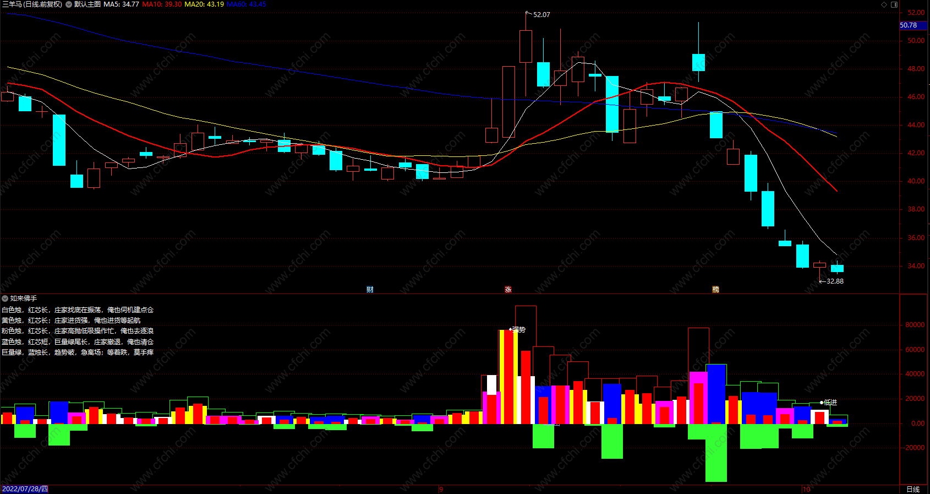The height and width of the screenshot is (494, 930).
Task: Click the 涨 info marker on chart
Action: click(508, 290)
